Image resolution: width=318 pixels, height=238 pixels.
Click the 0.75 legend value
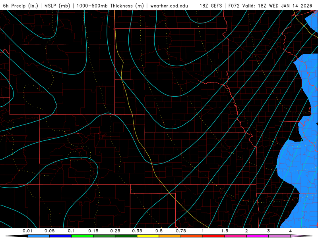(x=181, y=231)
